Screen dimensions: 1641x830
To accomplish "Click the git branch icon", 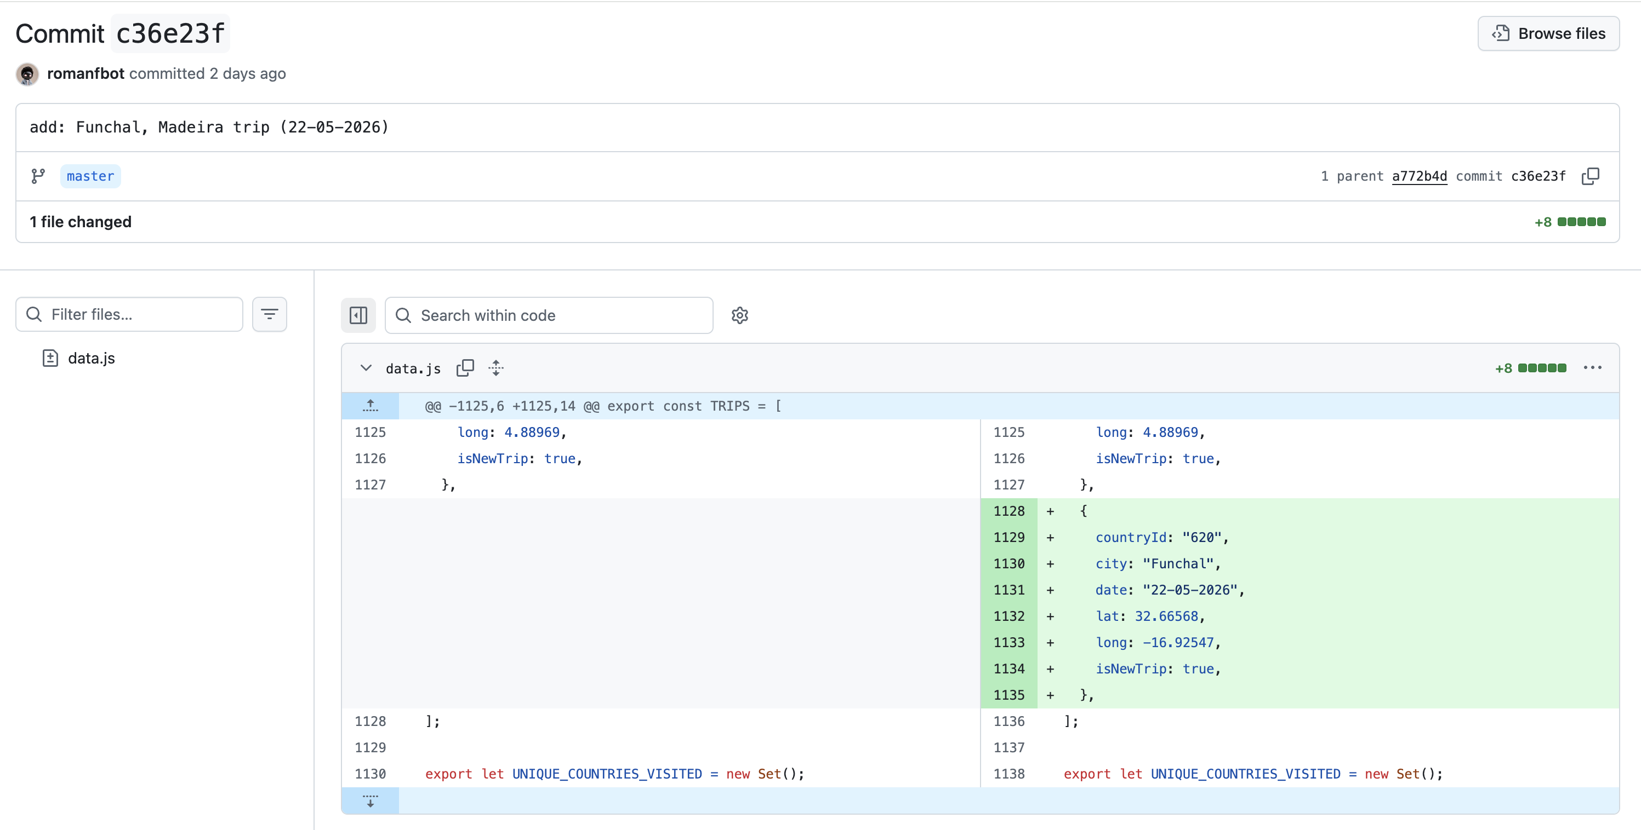I will click(38, 176).
